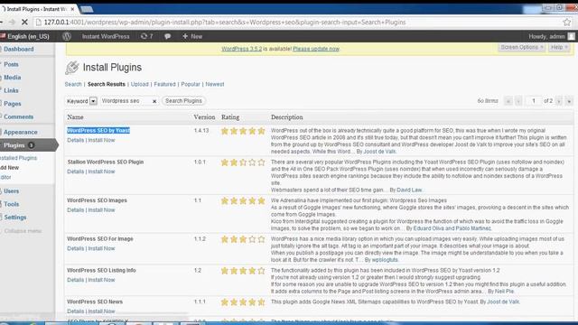Go to next page of results

pyautogui.click(x=559, y=101)
